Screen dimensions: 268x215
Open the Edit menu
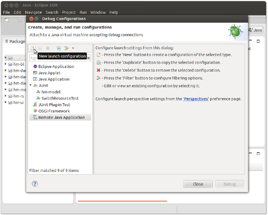(17, 12)
